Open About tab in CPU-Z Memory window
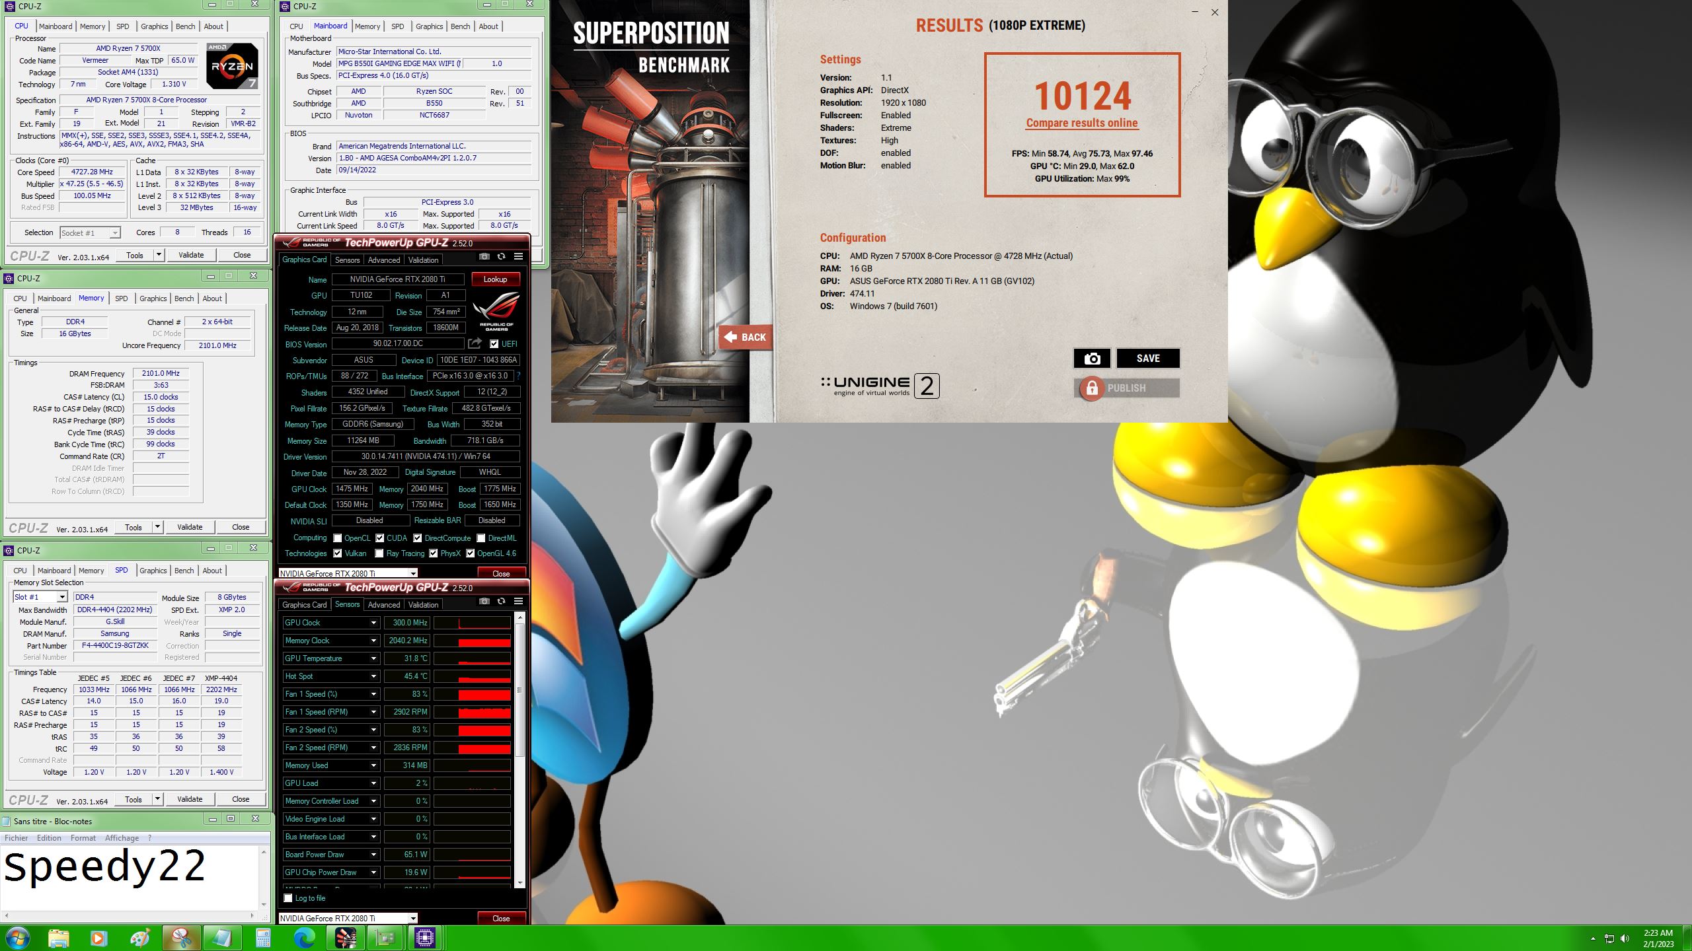 click(x=211, y=299)
